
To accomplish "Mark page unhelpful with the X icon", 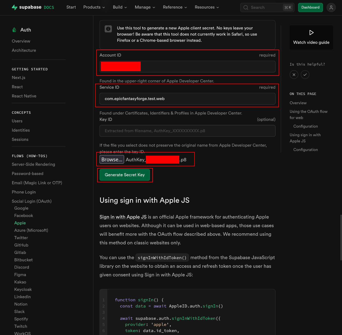I will [x=294, y=74].
